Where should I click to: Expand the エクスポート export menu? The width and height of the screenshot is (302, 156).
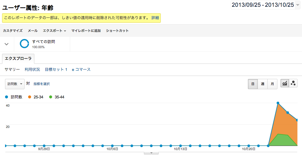click(x=54, y=31)
